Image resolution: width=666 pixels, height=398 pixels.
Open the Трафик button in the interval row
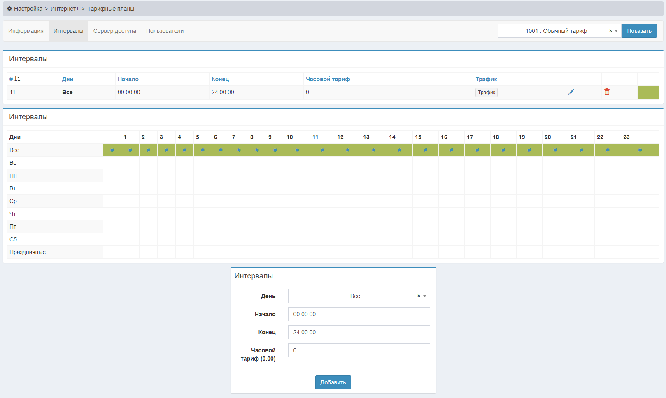coord(486,93)
